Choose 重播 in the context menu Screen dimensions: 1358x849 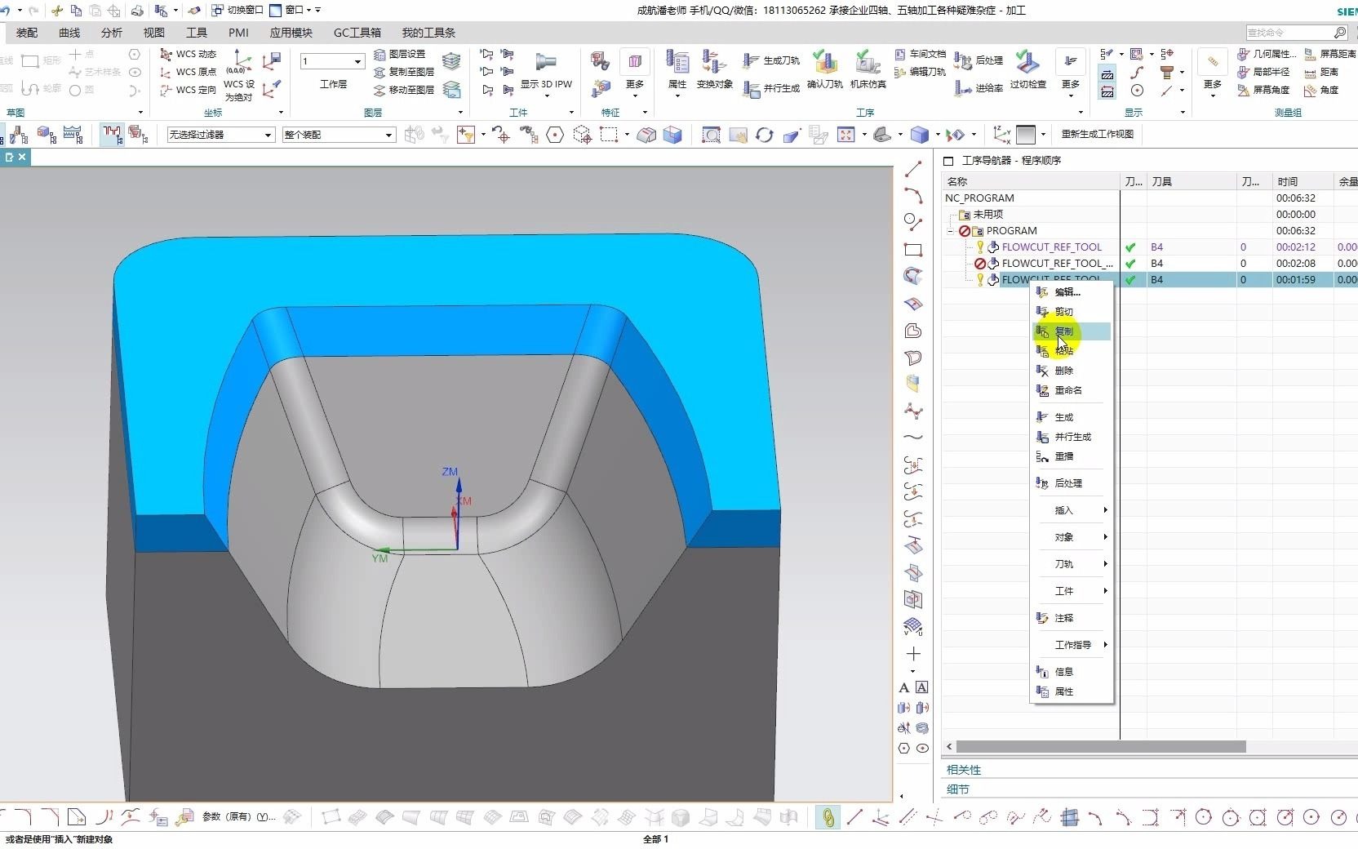1072,456
